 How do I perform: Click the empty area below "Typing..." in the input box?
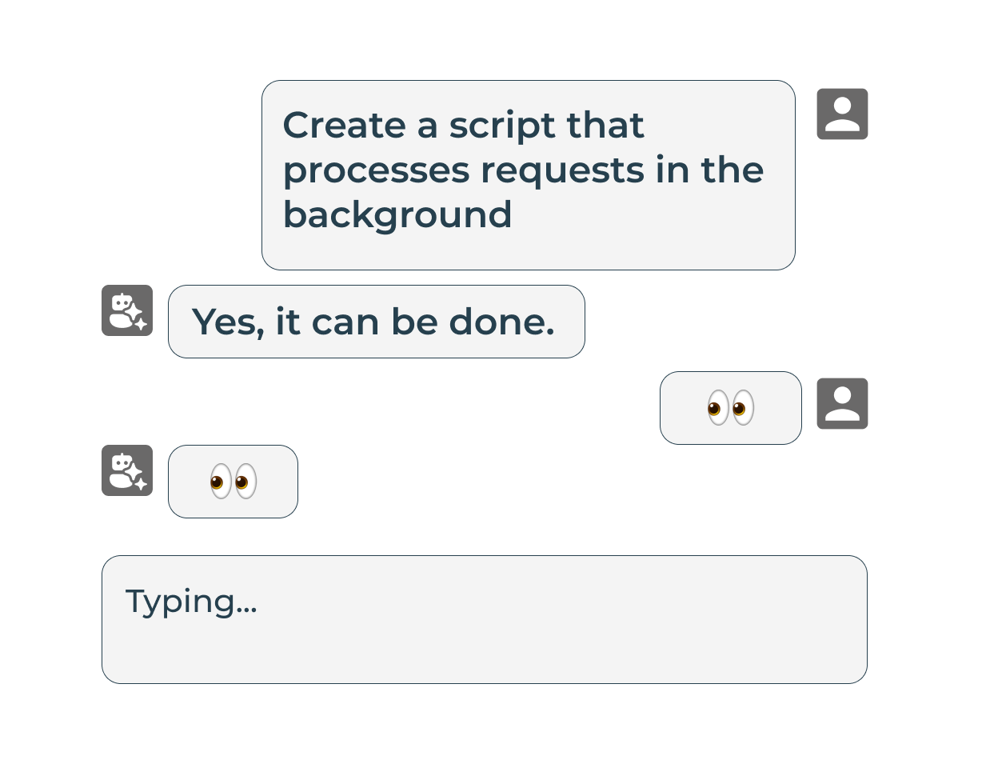[x=484, y=652]
